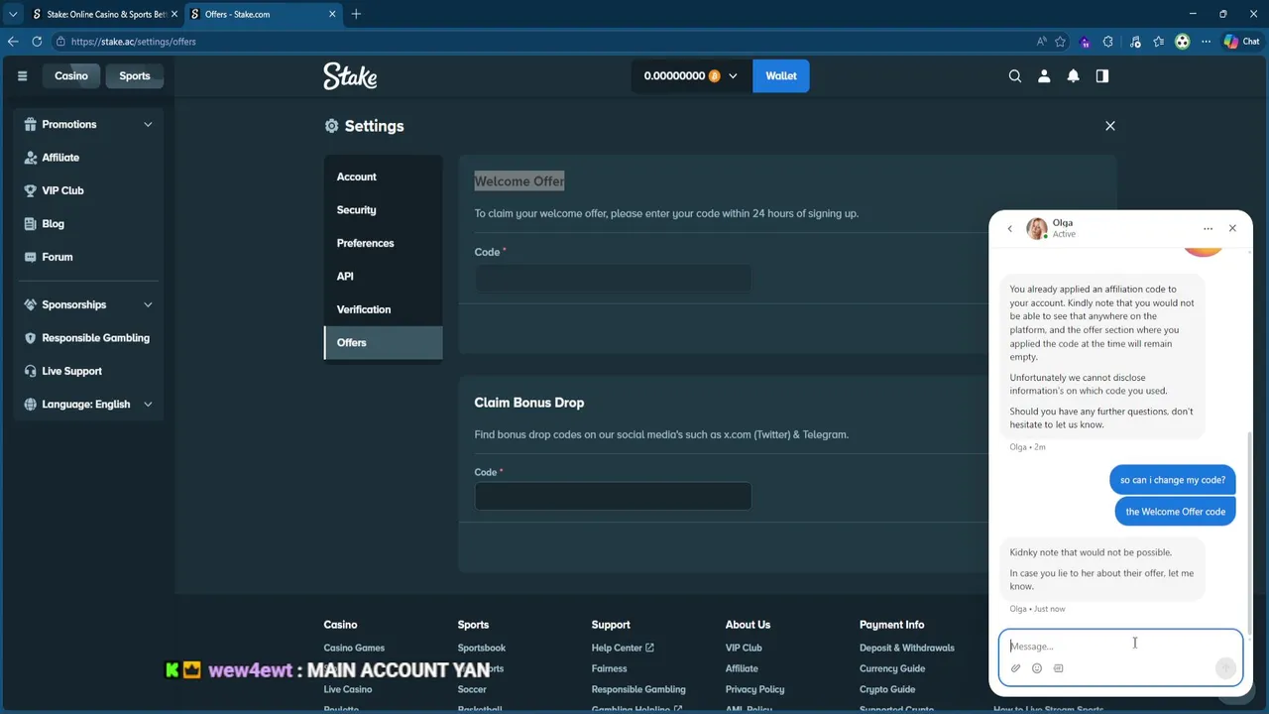Open the balance currency dropdown
1269x714 pixels.
691,76
